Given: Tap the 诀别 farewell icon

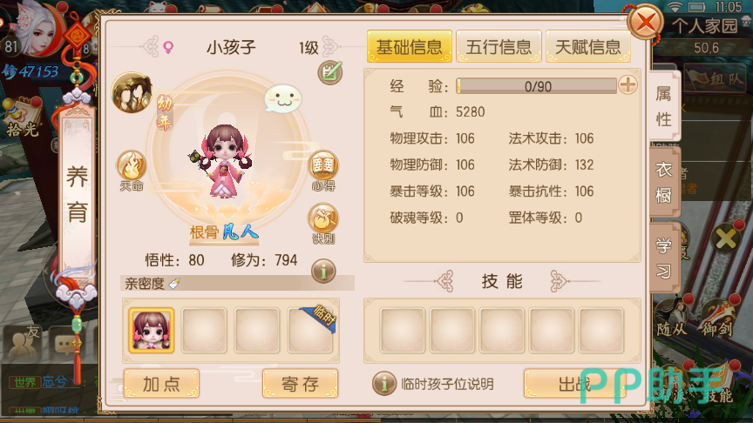Looking at the screenshot, I should (323, 223).
